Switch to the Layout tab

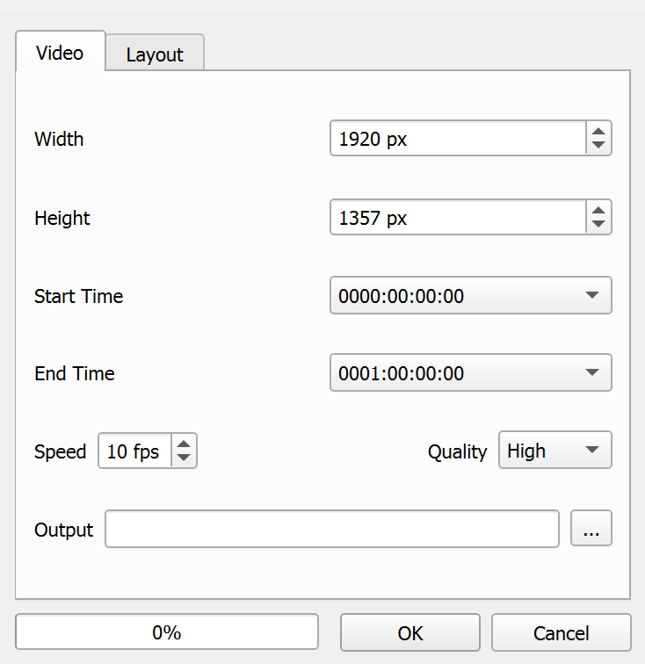point(155,54)
